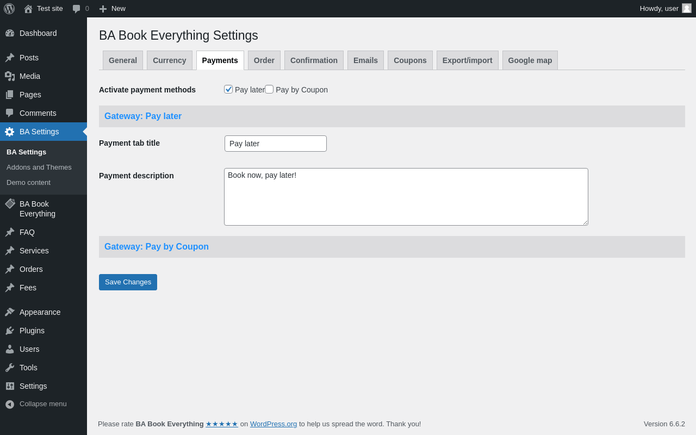Image resolution: width=696 pixels, height=435 pixels.
Task: Click the Version 6.6.2 footer text
Action: coord(664,424)
